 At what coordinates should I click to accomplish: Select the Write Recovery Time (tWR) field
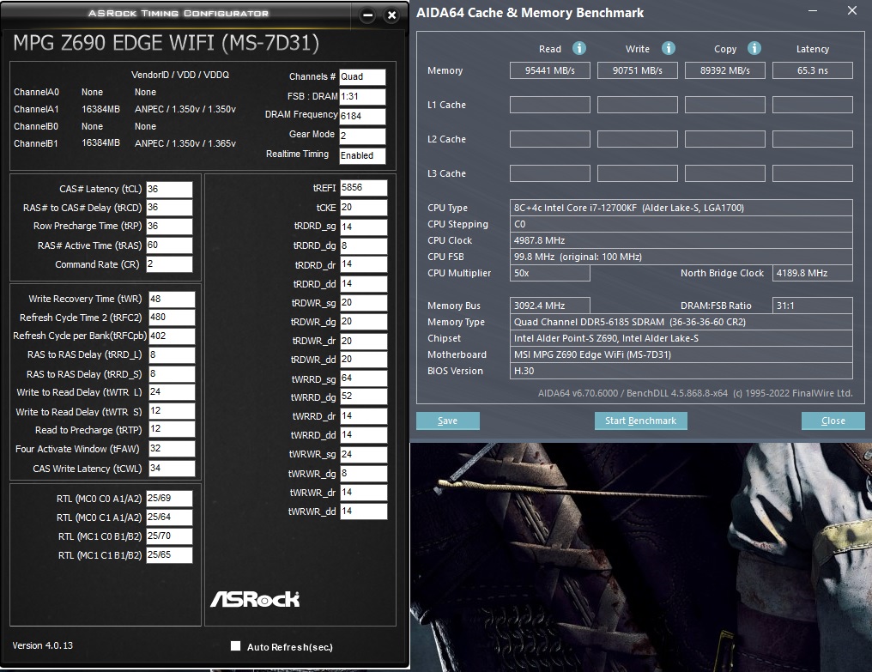(x=172, y=300)
